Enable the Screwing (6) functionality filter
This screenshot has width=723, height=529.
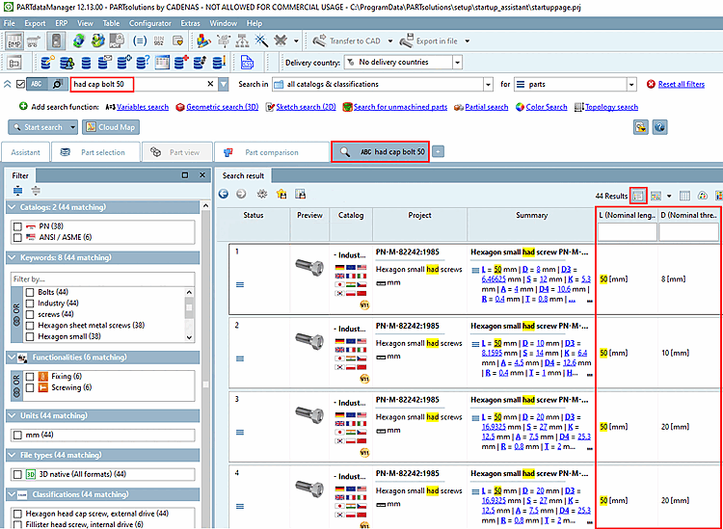tap(30, 388)
